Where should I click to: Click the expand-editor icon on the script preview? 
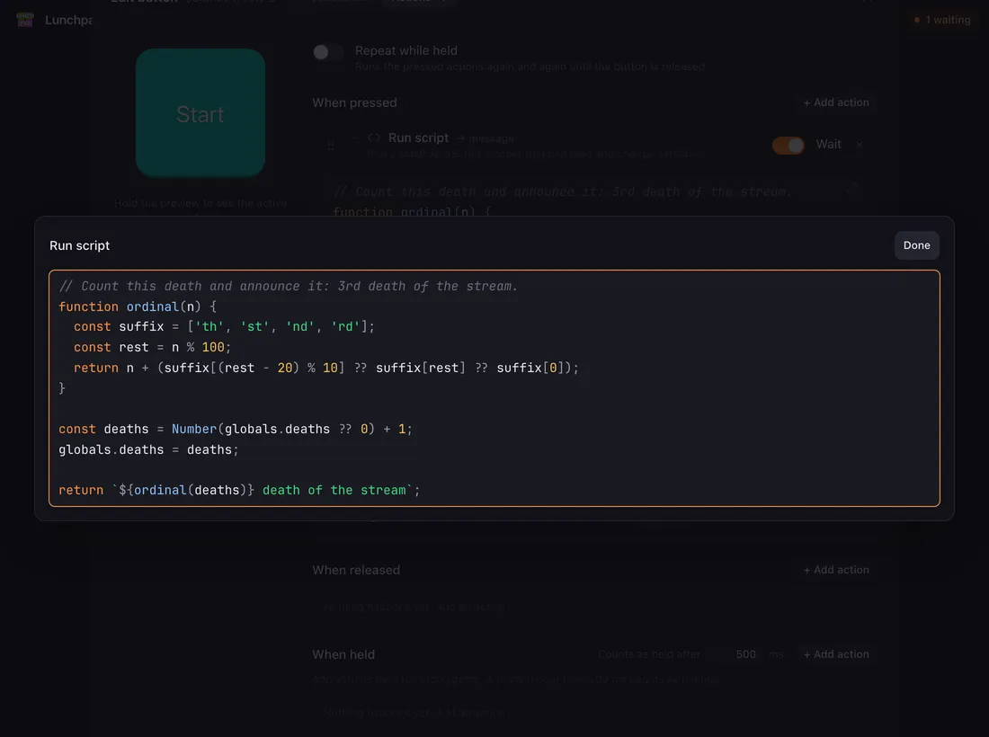click(851, 188)
